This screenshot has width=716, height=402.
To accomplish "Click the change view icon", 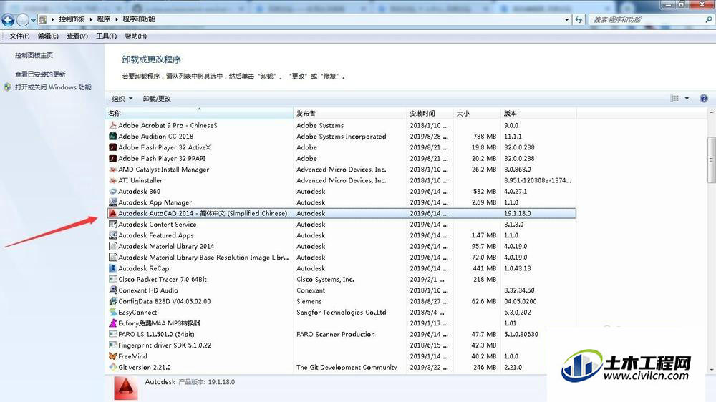I will click(674, 99).
